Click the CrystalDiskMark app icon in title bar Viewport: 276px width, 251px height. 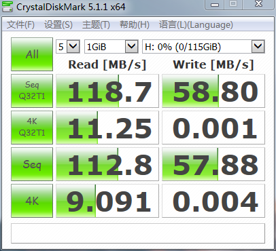coord(7,7)
